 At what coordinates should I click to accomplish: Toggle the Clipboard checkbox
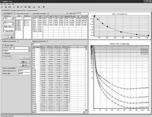3,53
